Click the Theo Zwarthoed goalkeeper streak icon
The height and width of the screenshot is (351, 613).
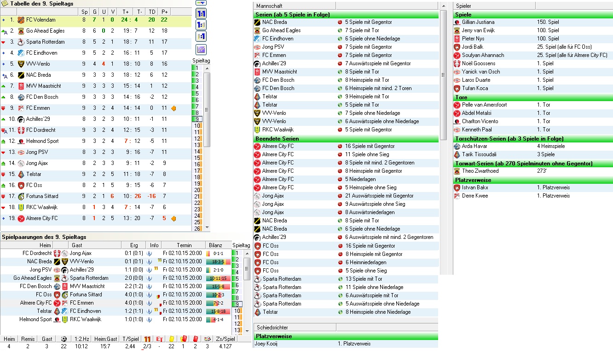pos(457,171)
